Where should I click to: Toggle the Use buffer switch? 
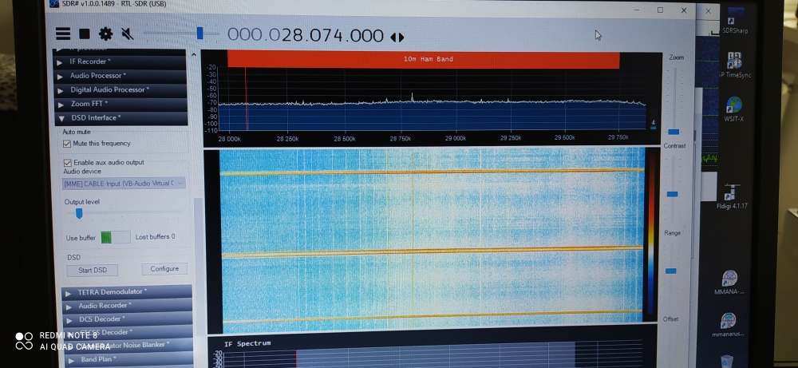pyautogui.click(x=117, y=237)
